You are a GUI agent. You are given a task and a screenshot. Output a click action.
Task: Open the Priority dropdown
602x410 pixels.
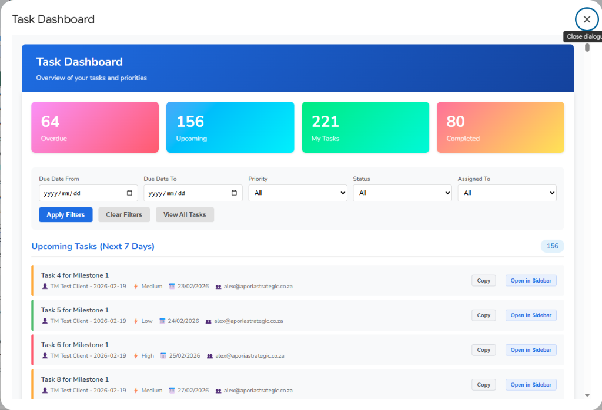point(297,193)
